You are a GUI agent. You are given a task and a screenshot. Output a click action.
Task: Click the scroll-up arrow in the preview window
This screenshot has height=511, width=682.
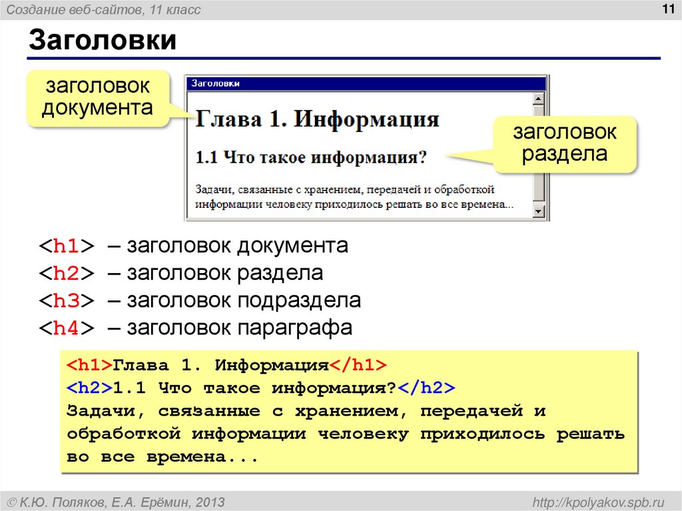[x=538, y=98]
